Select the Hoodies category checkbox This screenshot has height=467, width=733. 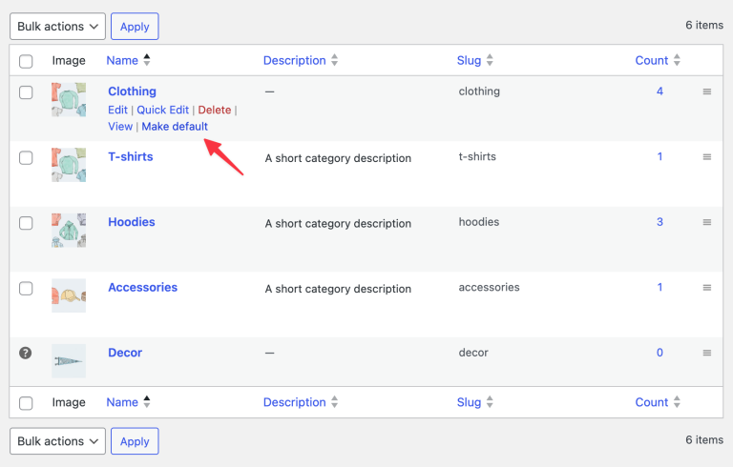click(26, 223)
